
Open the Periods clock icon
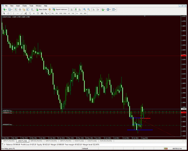point(108,9)
